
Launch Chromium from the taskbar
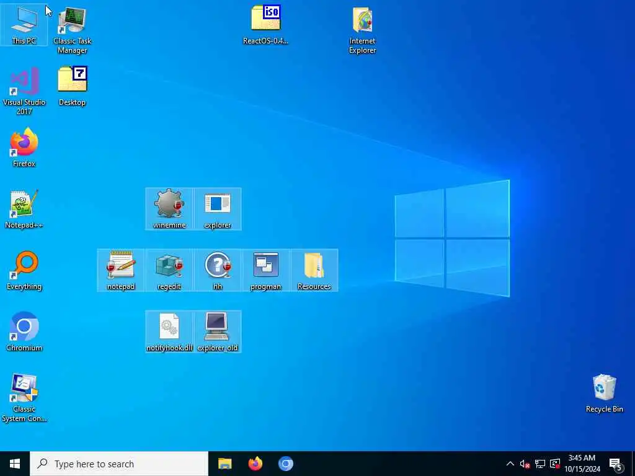point(285,464)
